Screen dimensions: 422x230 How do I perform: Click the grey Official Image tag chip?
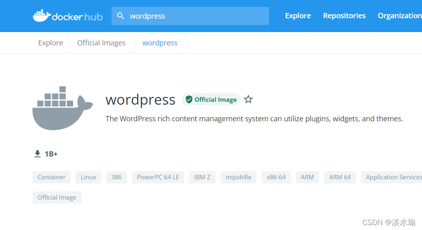[x=57, y=198]
